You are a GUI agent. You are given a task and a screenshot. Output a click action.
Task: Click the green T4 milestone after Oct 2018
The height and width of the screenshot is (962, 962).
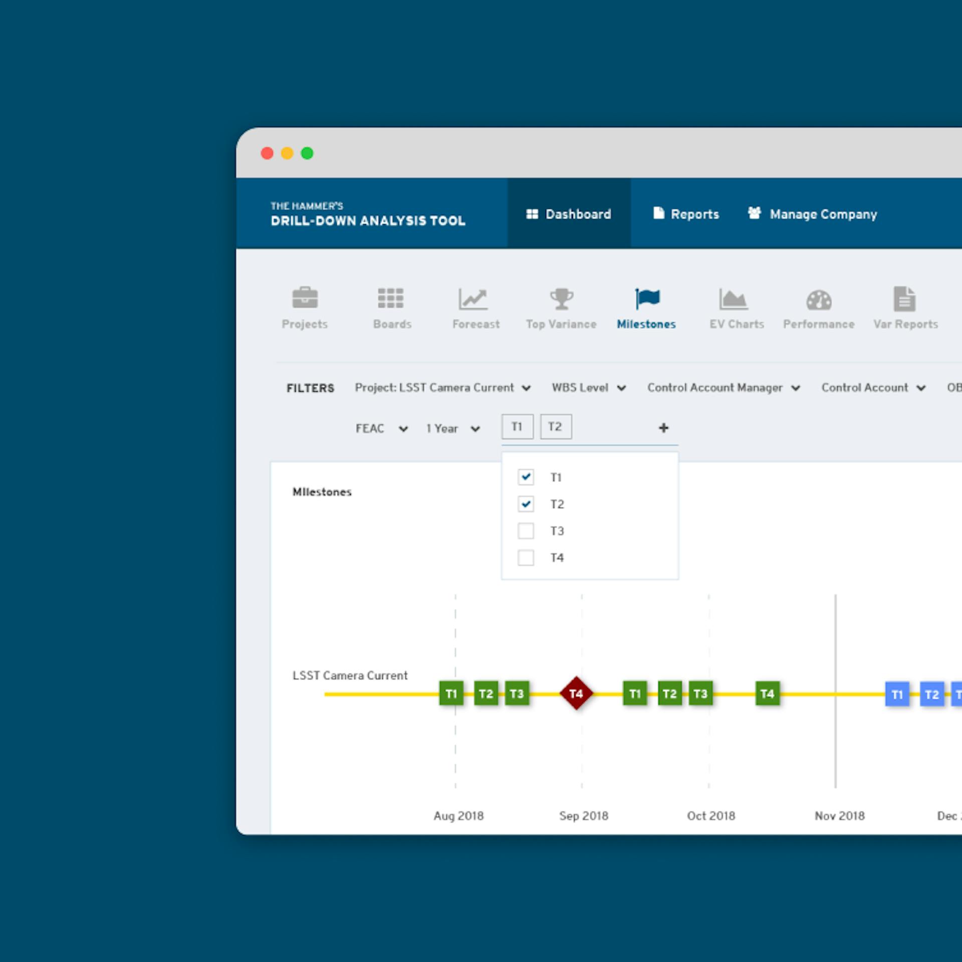pos(768,693)
